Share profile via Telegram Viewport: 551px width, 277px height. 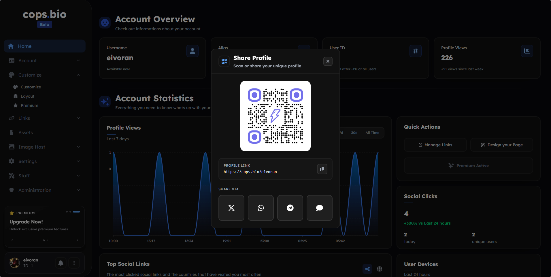(x=290, y=208)
